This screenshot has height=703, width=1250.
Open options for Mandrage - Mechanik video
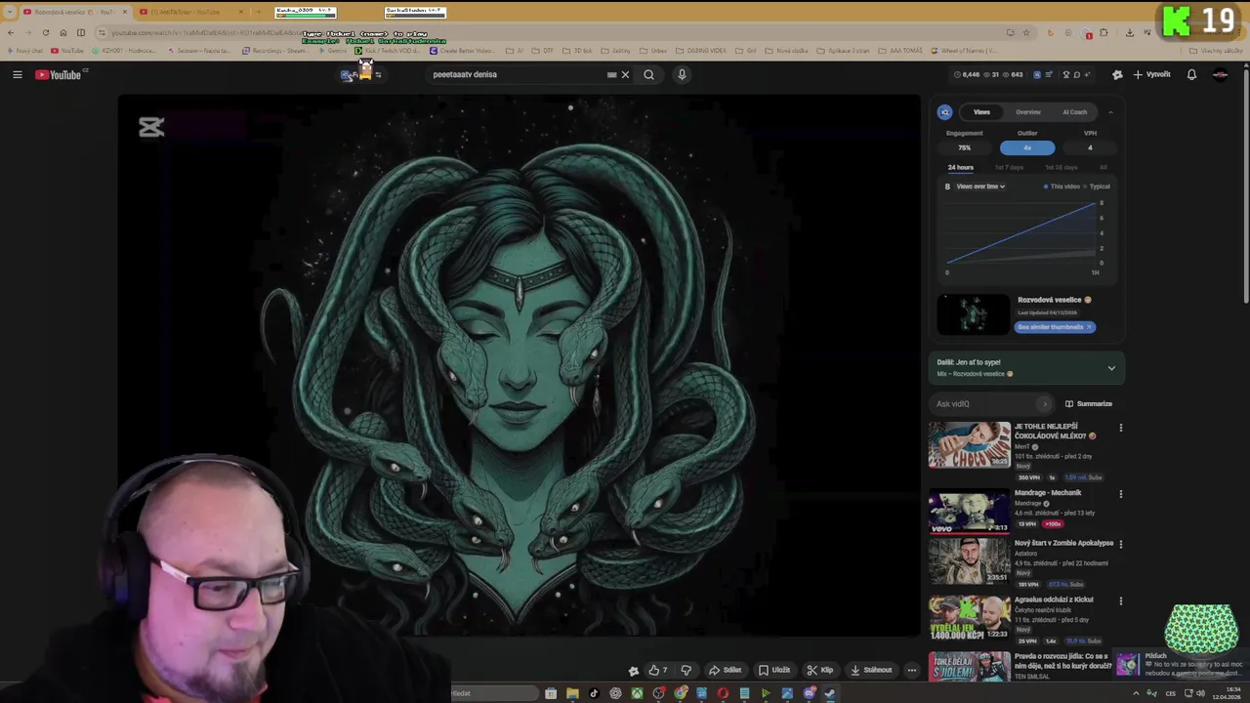1120,494
